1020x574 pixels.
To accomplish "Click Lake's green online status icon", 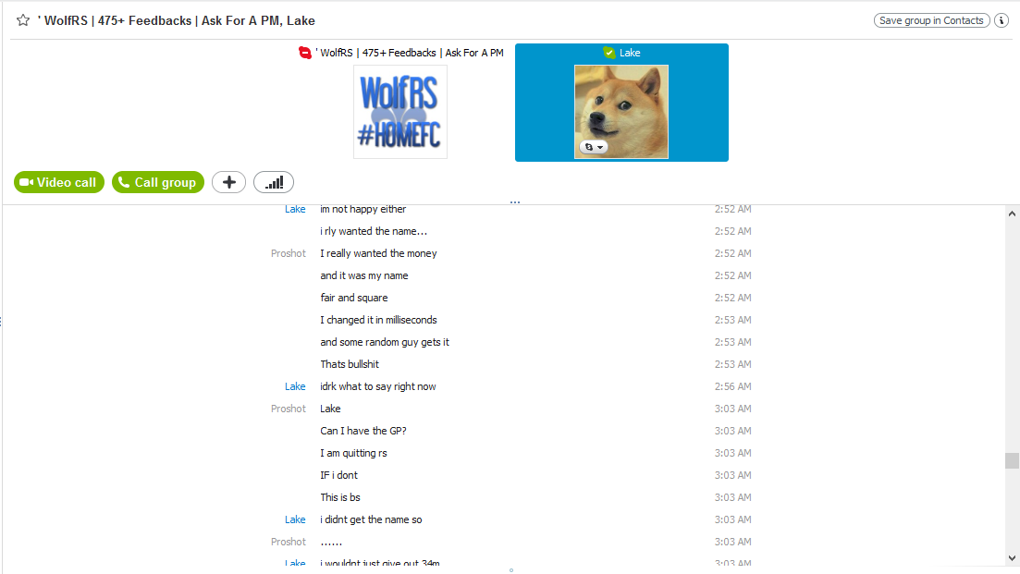I will (608, 53).
